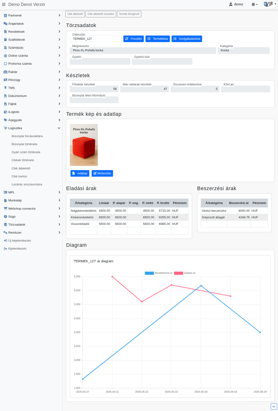The height and width of the screenshot is (411, 278).
Task: Click the eVIR logo dropdown
Action: [270, 4]
